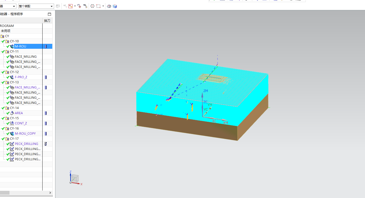365x198 pixels.
Task: Select the M-ROU_COPY operation
Action: tap(25, 134)
